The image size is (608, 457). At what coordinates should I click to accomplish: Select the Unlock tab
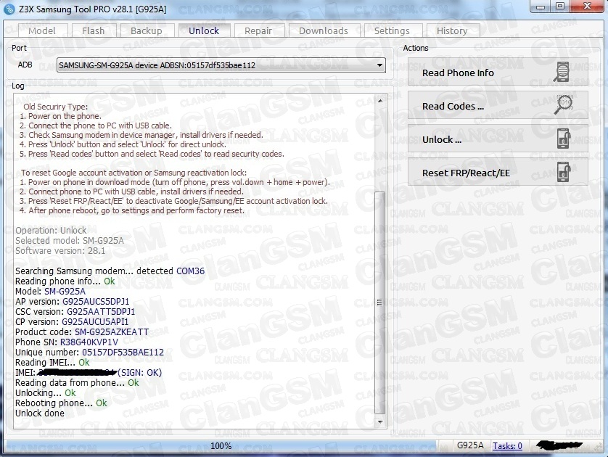pyautogui.click(x=204, y=30)
